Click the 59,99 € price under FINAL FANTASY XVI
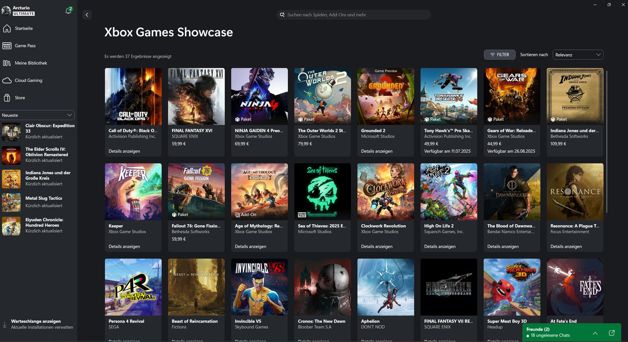Image resolution: width=628 pixels, height=342 pixels. tap(179, 144)
